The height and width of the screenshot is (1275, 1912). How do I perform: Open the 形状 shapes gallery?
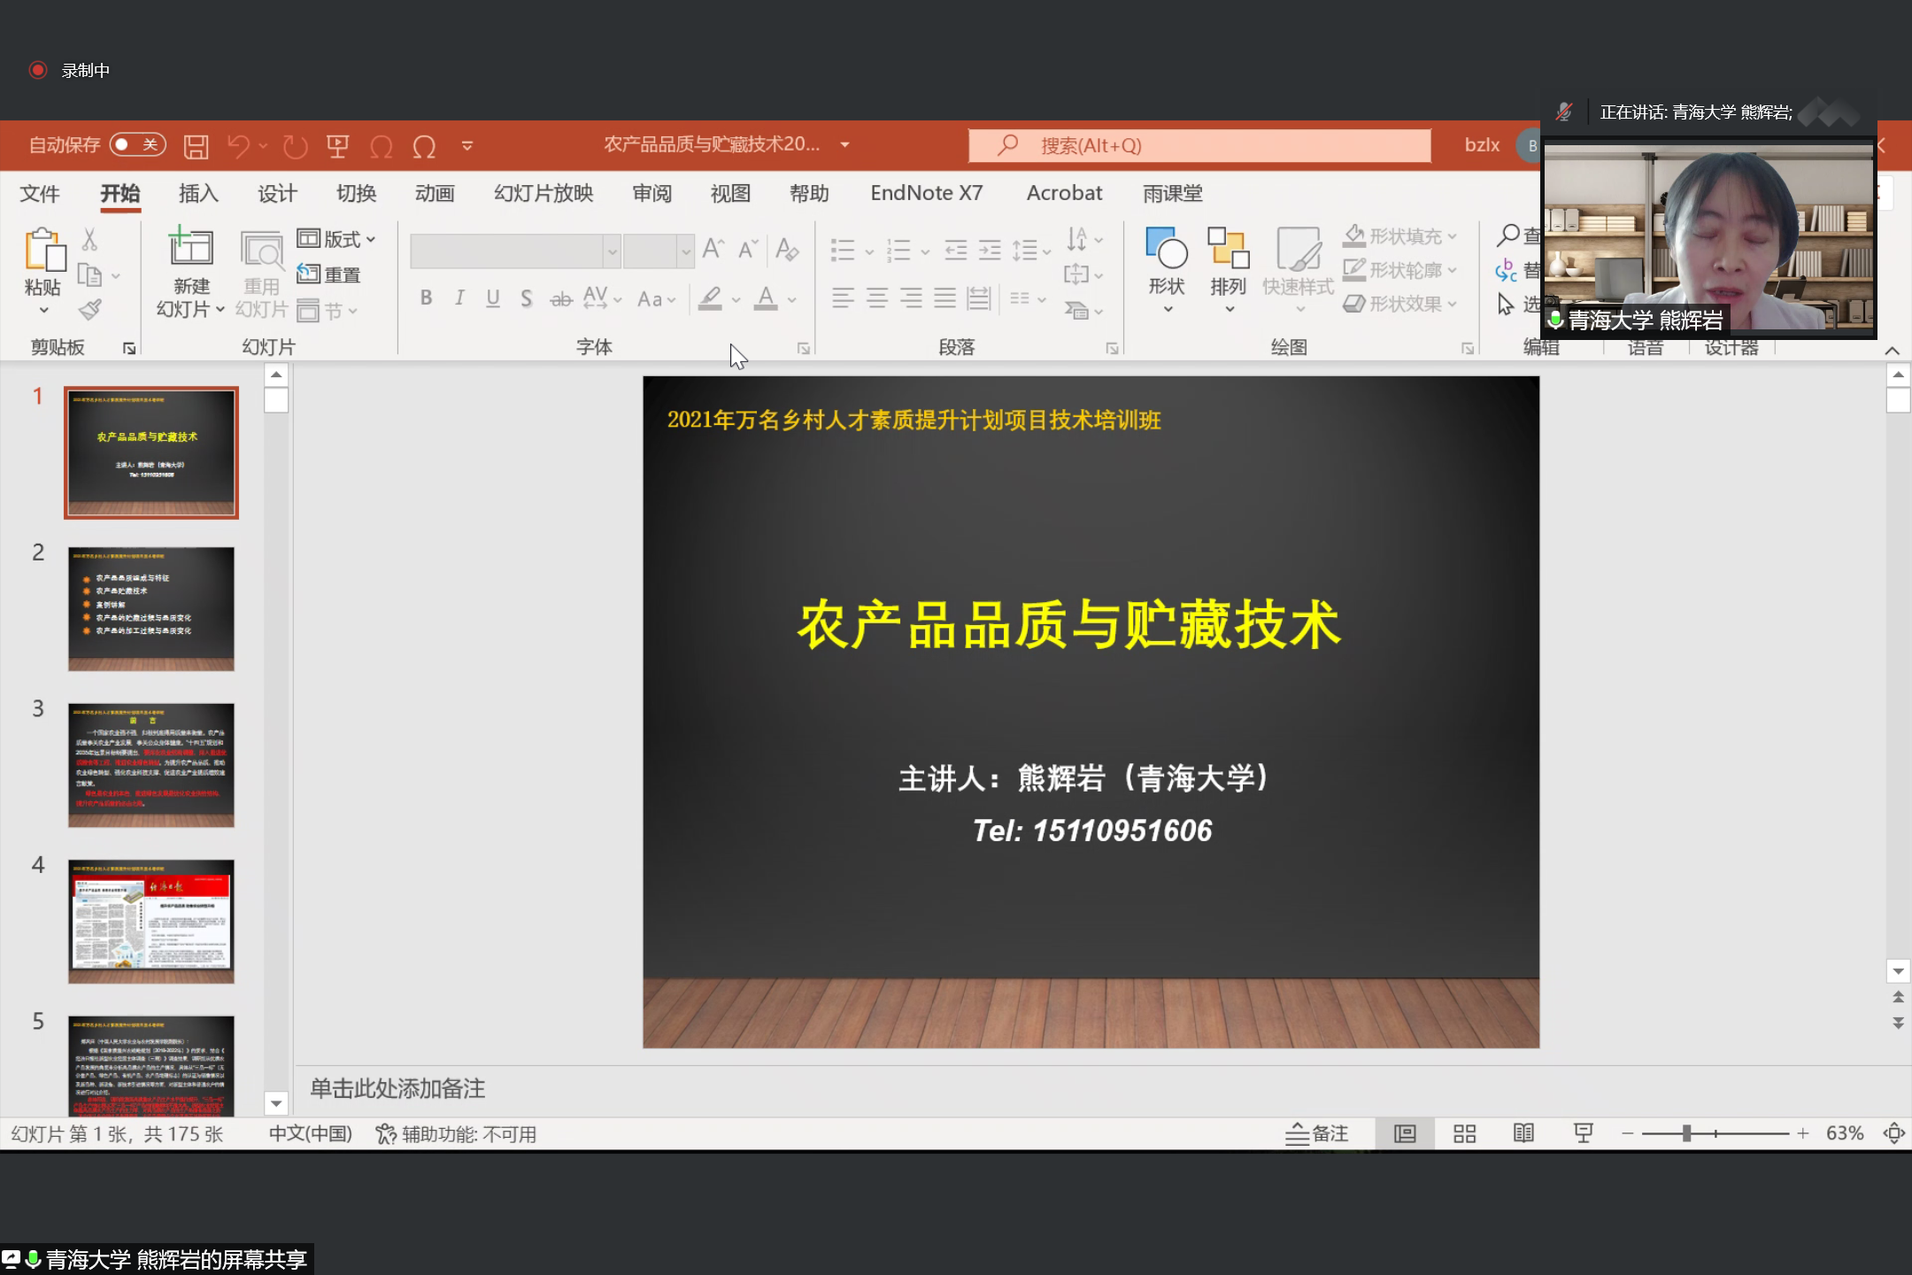(x=1167, y=270)
